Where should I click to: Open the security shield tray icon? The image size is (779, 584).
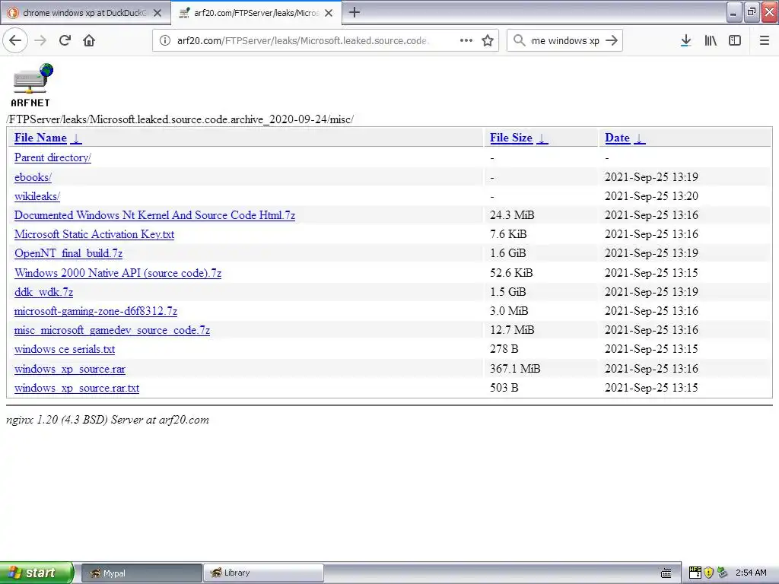708,573
